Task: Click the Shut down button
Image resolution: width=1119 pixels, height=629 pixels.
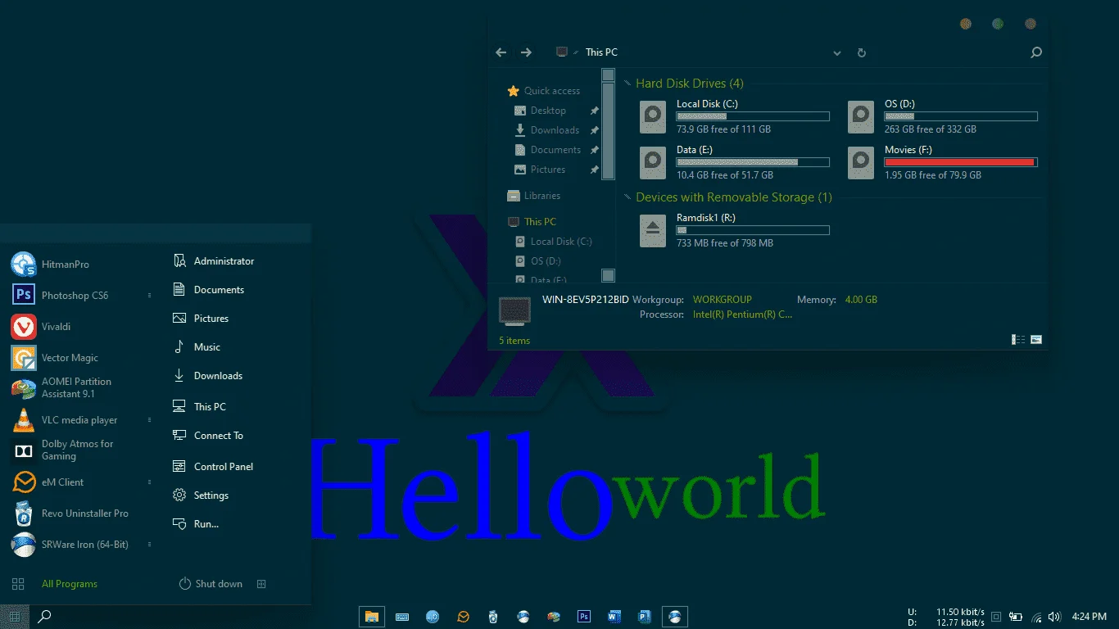Action: tap(211, 584)
